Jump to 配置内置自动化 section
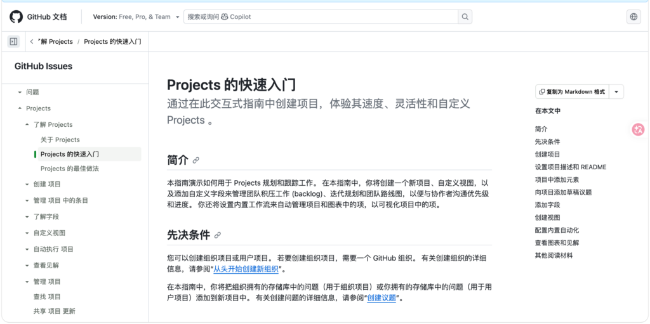 click(557, 230)
